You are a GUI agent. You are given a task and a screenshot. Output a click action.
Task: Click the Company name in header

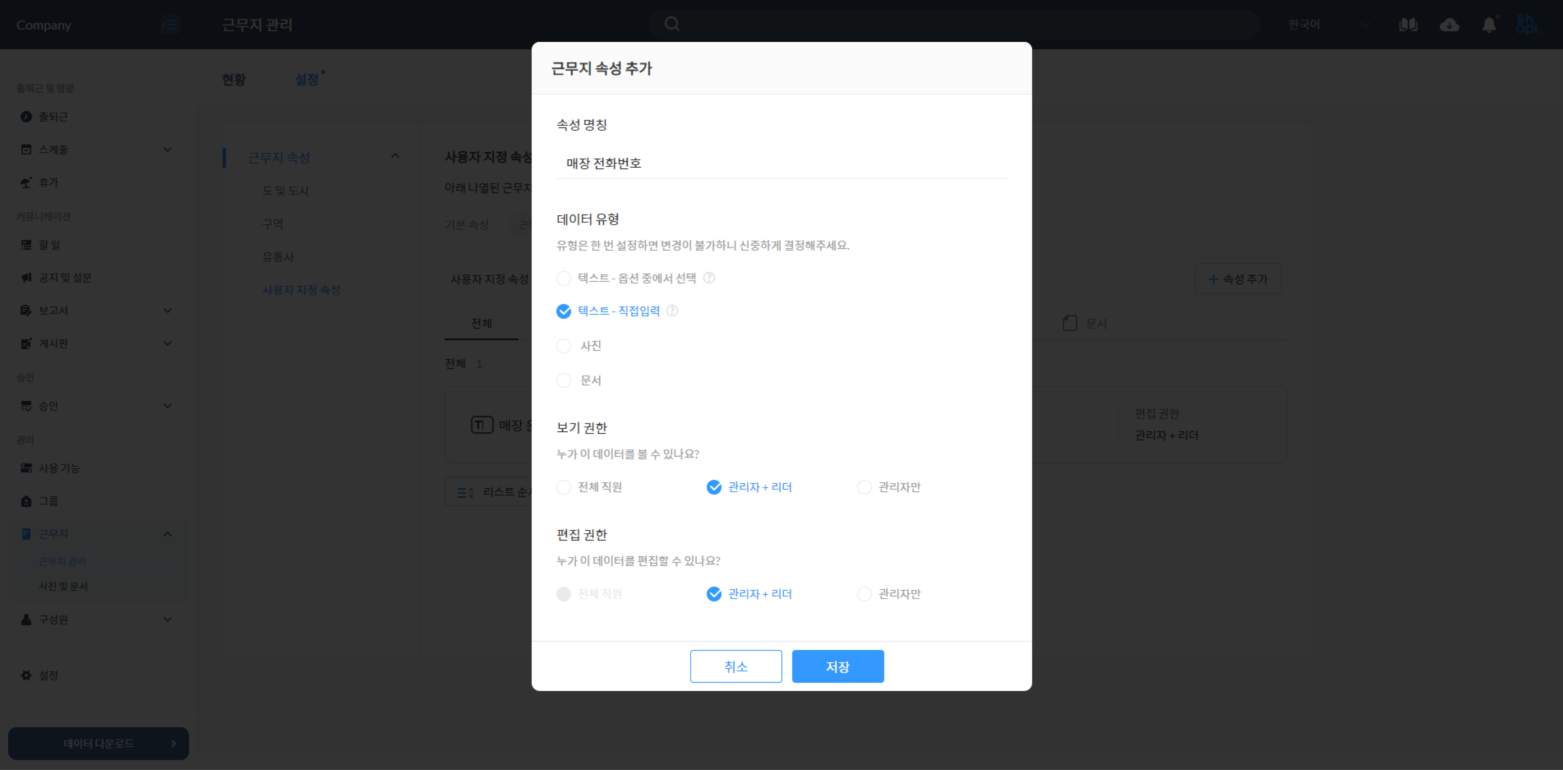pyautogui.click(x=44, y=25)
